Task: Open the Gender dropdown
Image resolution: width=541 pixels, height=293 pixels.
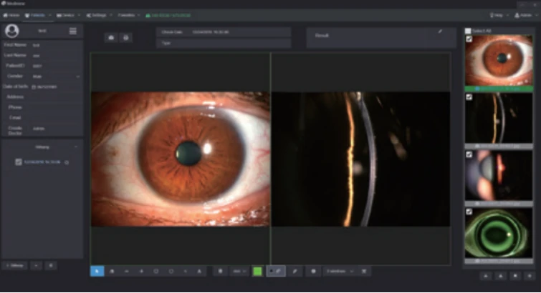Action: pyautogui.click(x=77, y=76)
